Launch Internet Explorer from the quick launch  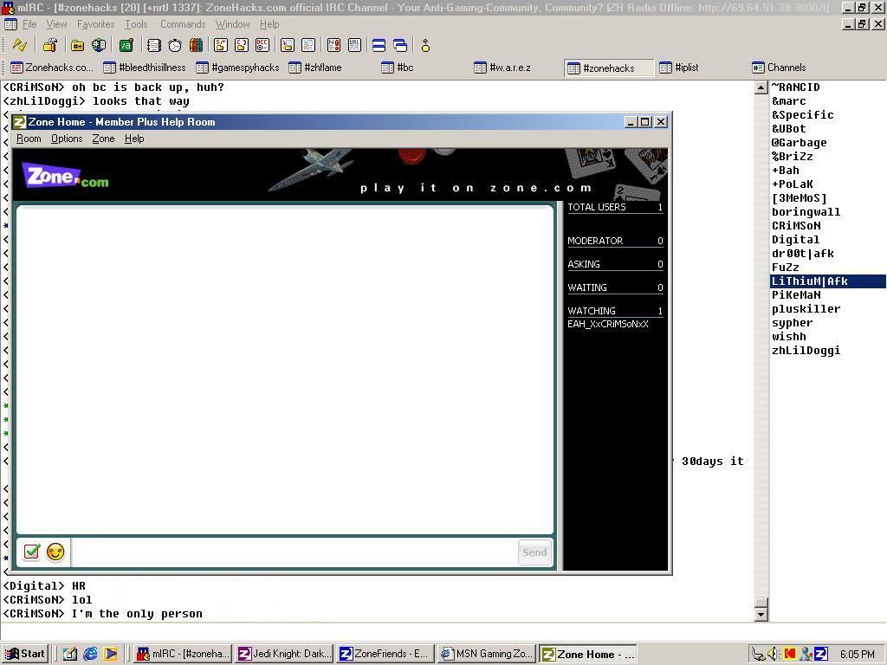(90, 654)
